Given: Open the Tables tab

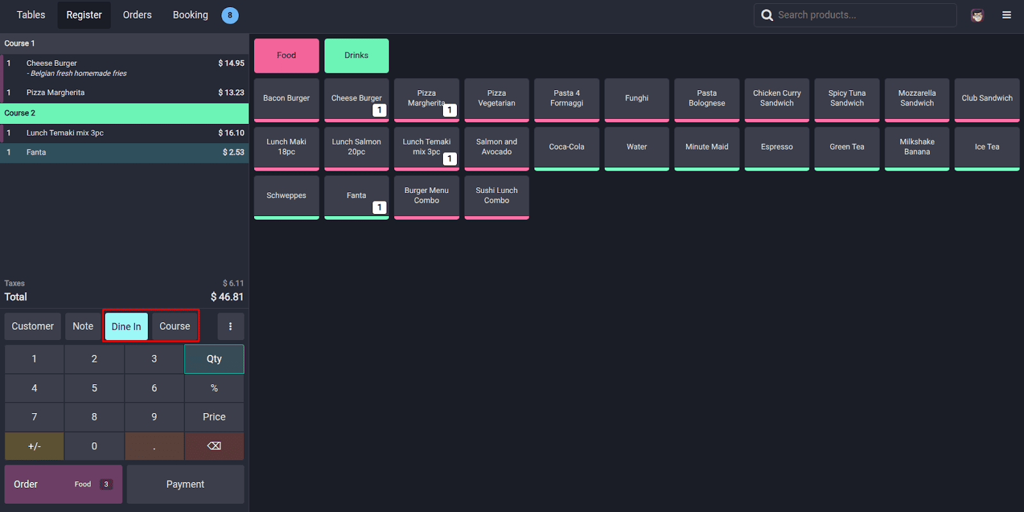Looking at the screenshot, I should click(x=31, y=15).
